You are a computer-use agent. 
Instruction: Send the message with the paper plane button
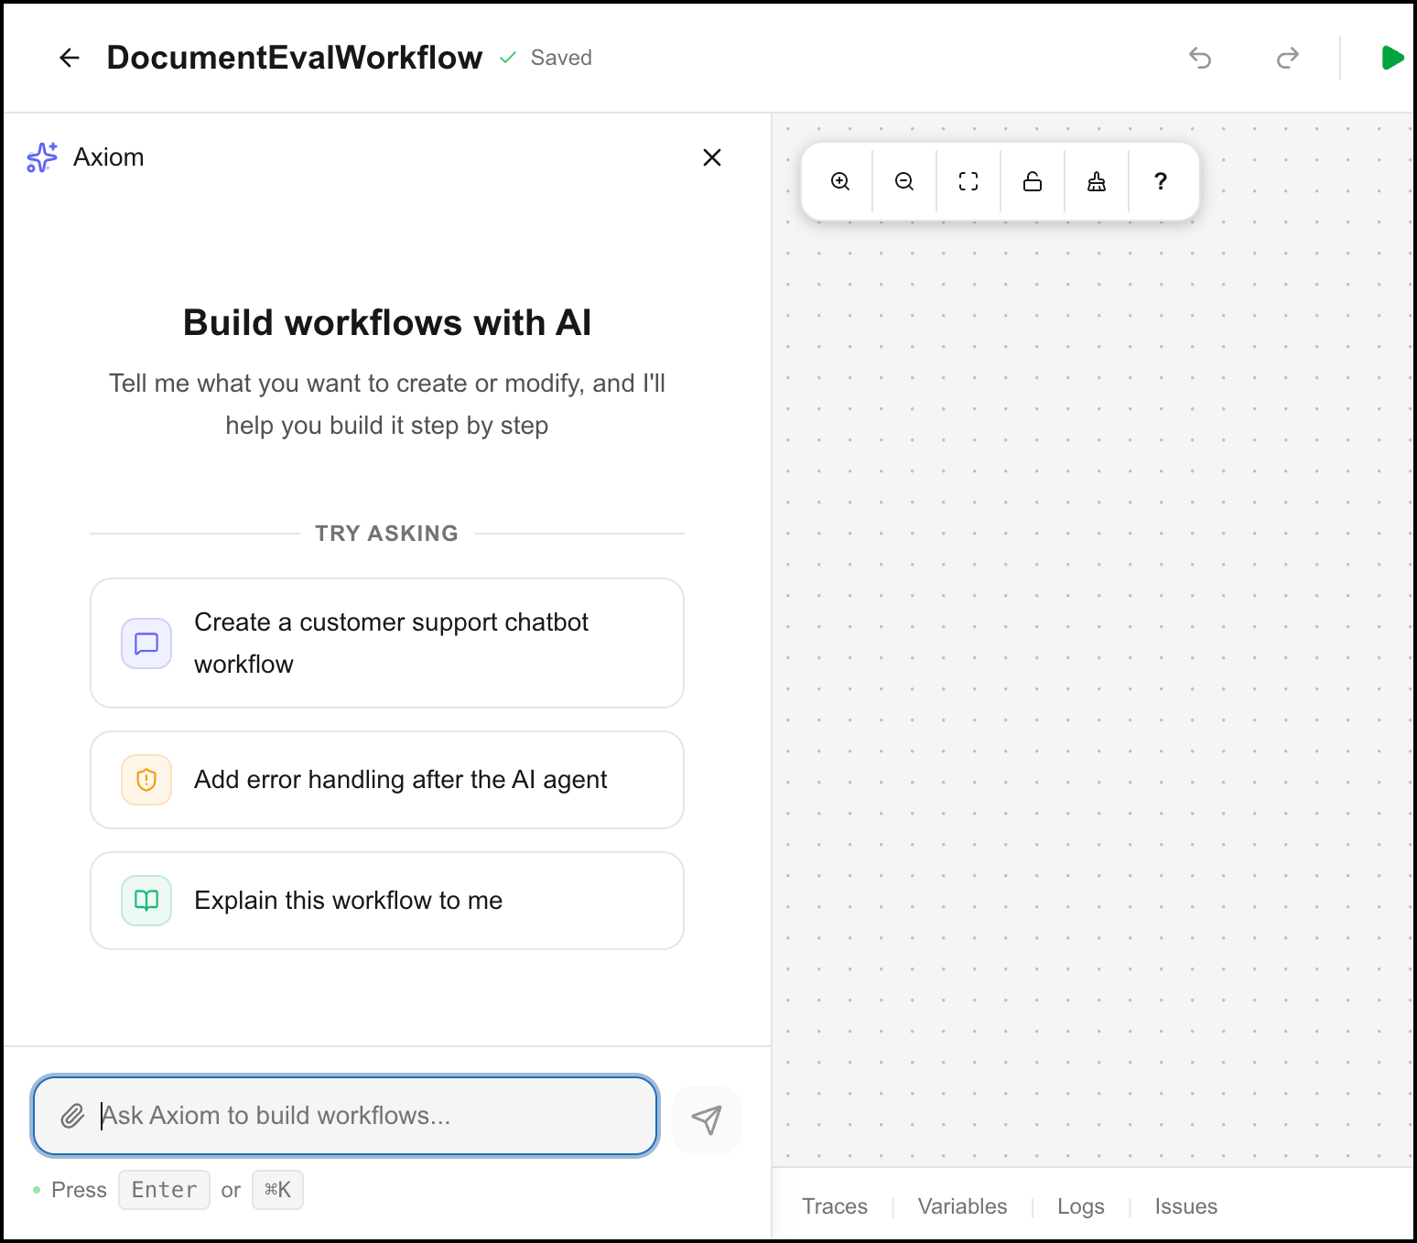(x=707, y=1119)
